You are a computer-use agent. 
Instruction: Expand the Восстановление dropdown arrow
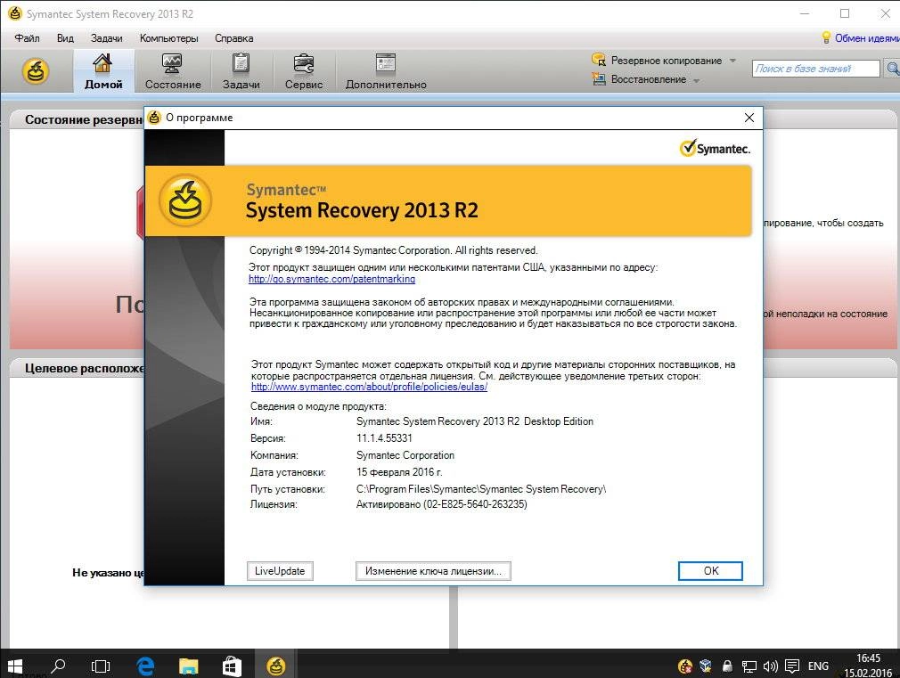tap(696, 80)
